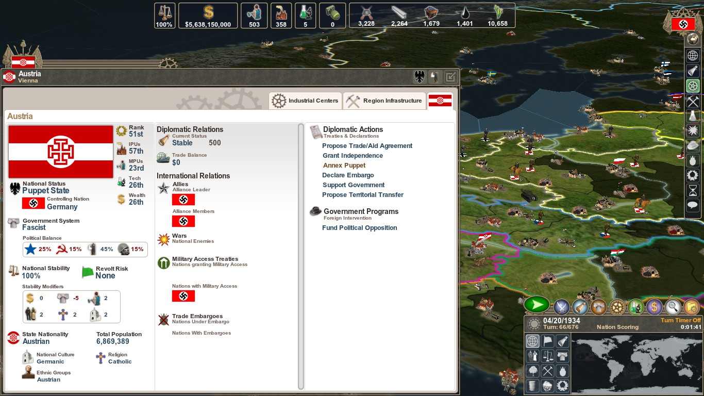
Task: Click the German flag emblem at top right
Action: (683, 24)
